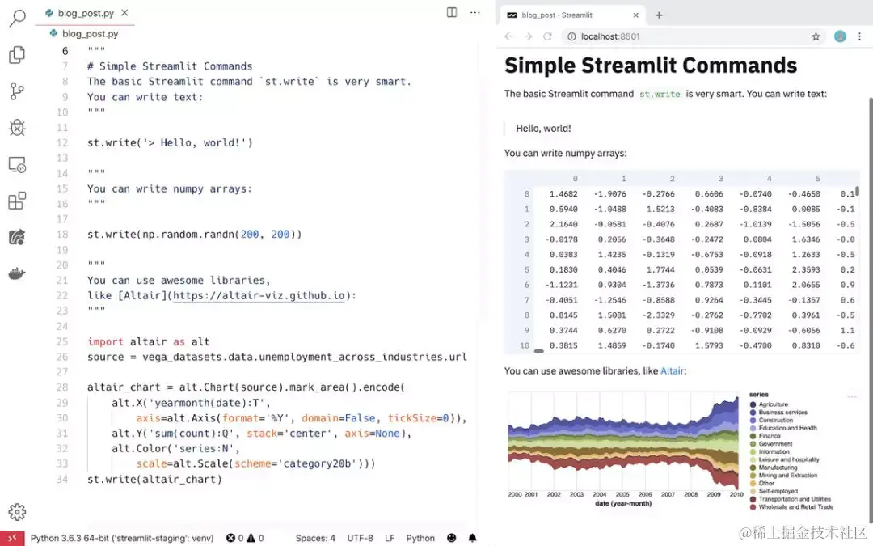Open the Altair chart's options menu

[851, 396]
